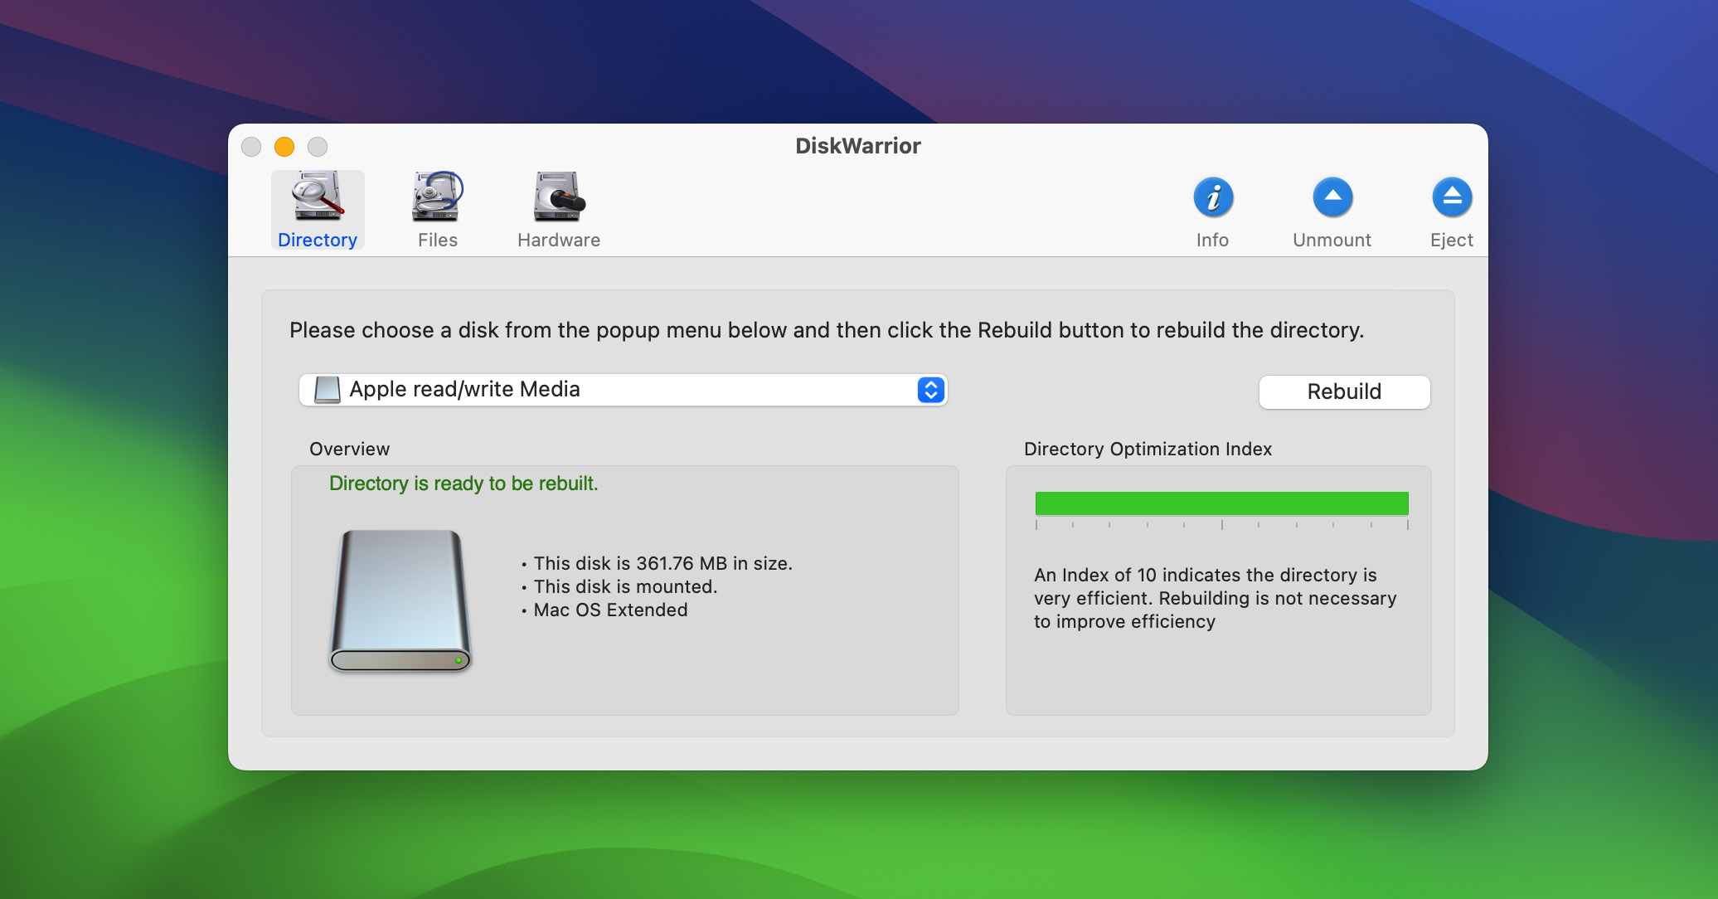Click the "Please choose a disk" instruction text
The width and height of the screenshot is (1718, 899).
tap(827, 330)
